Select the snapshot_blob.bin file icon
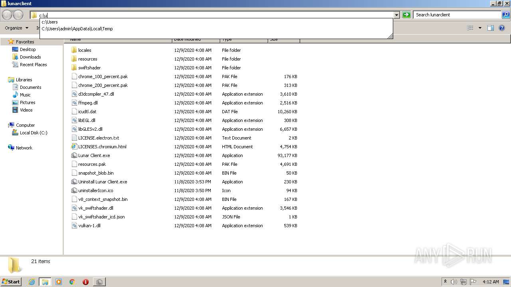 coord(74,173)
